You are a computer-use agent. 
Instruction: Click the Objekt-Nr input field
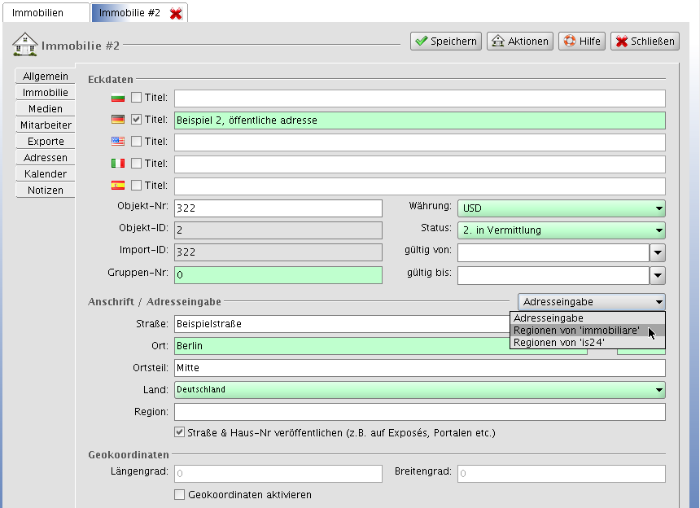pos(278,208)
